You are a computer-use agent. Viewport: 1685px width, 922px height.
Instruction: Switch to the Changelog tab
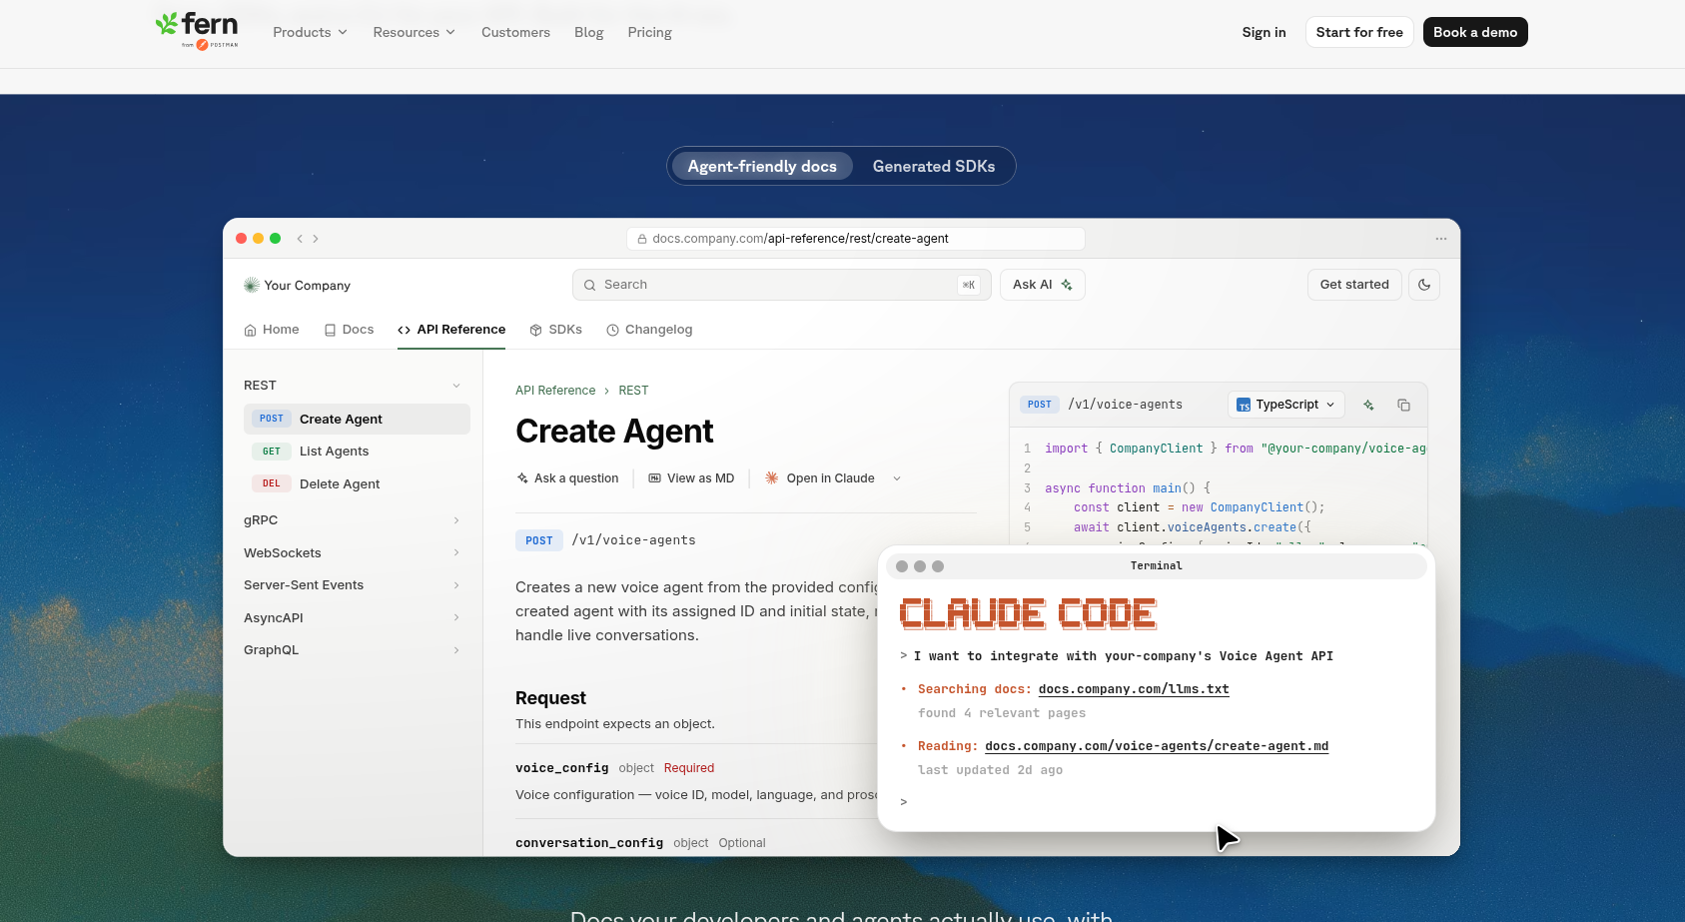649,330
